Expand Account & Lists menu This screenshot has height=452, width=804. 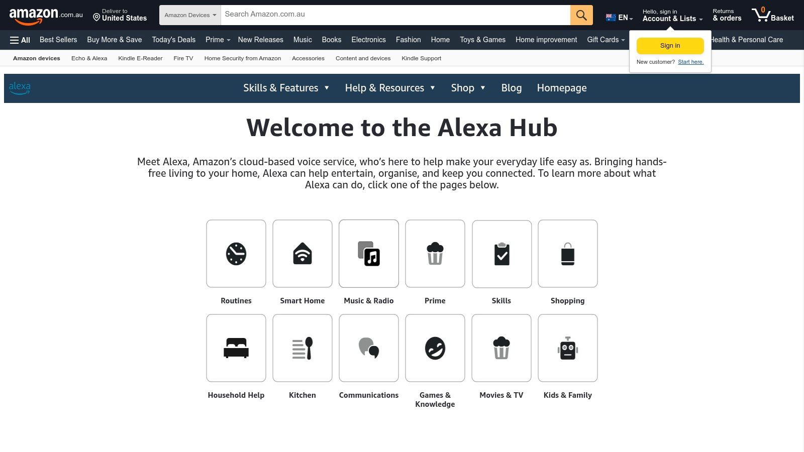click(672, 16)
